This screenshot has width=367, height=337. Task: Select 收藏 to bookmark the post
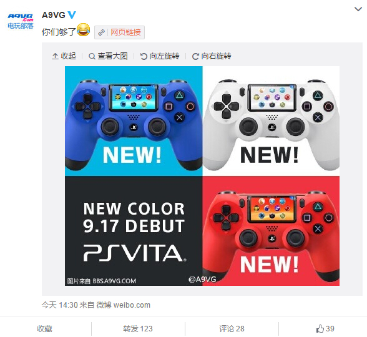[x=45, y=328]
